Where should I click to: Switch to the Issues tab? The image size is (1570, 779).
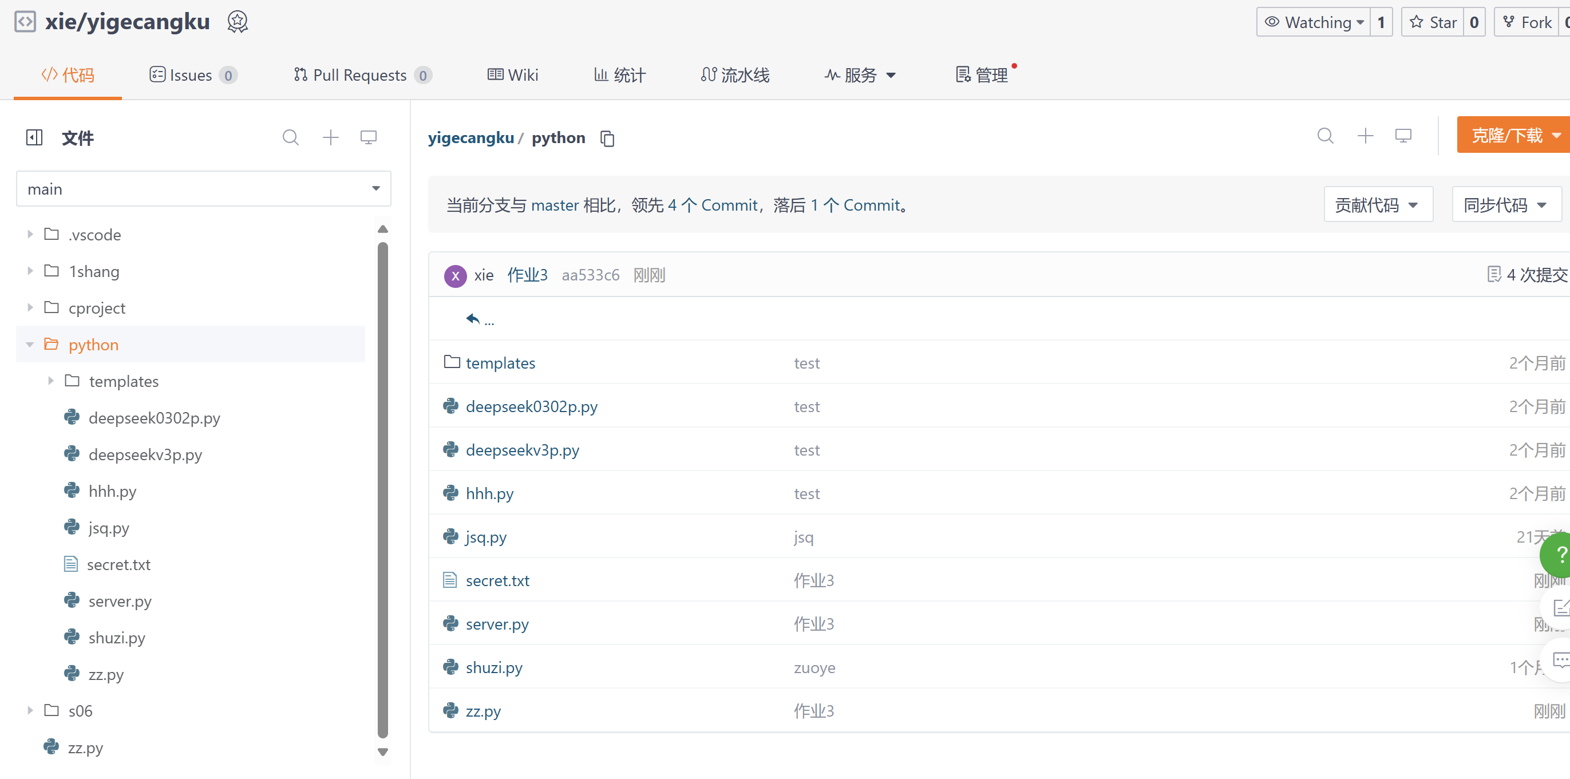pyautogui.click(x=191, y=74)
